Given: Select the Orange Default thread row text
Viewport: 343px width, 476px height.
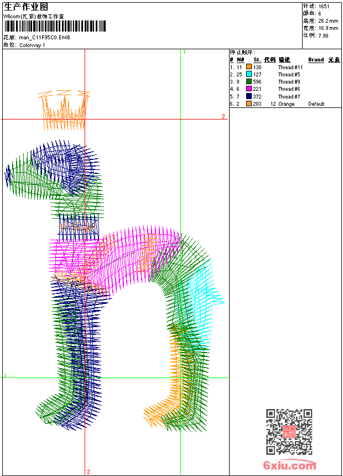Looking at the screenshot, I should (286, 104).
